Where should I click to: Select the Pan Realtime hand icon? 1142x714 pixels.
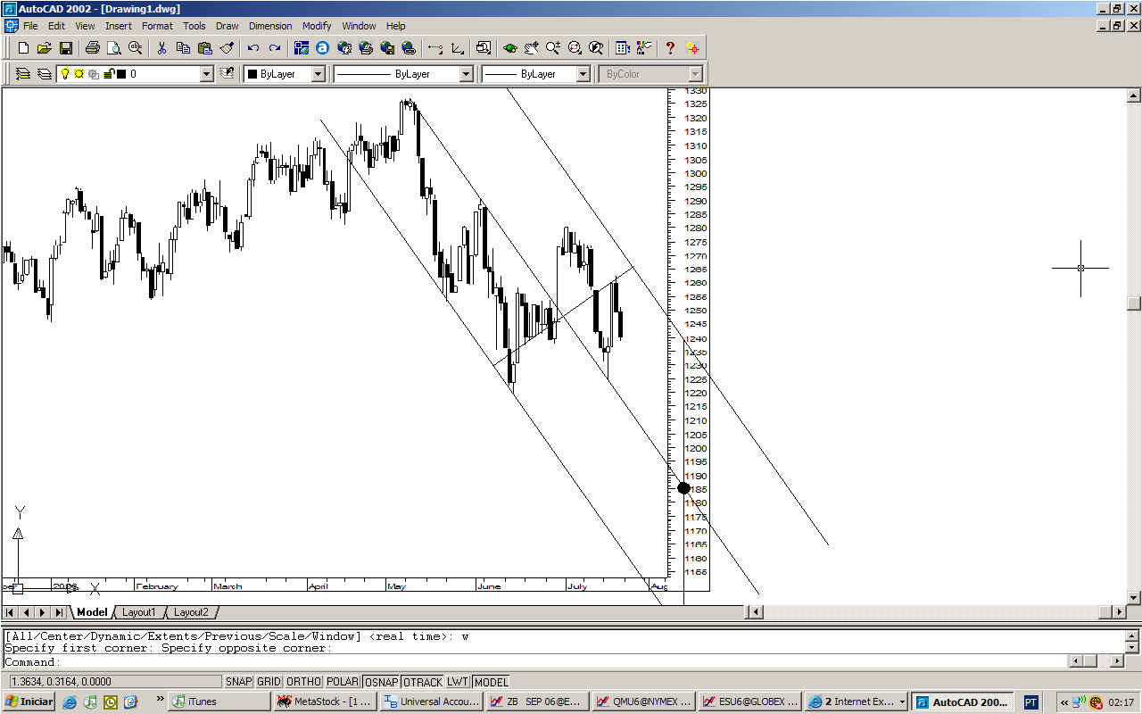coord(532,48)
